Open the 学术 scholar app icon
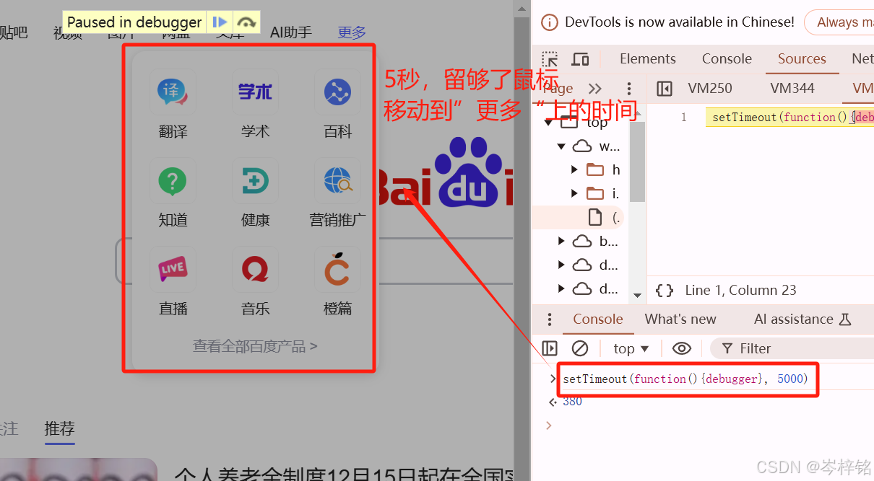874x481 pixels. tap(255, 92)
